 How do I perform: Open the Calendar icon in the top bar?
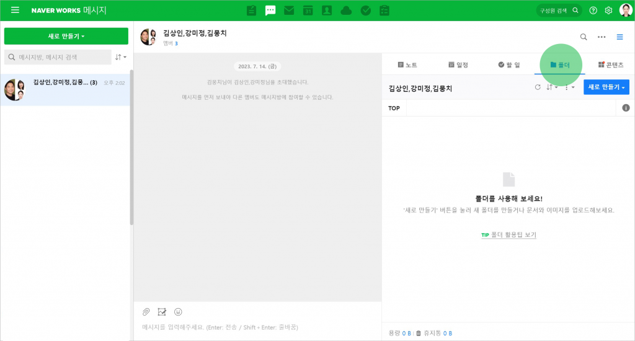(x=308, y=11)
